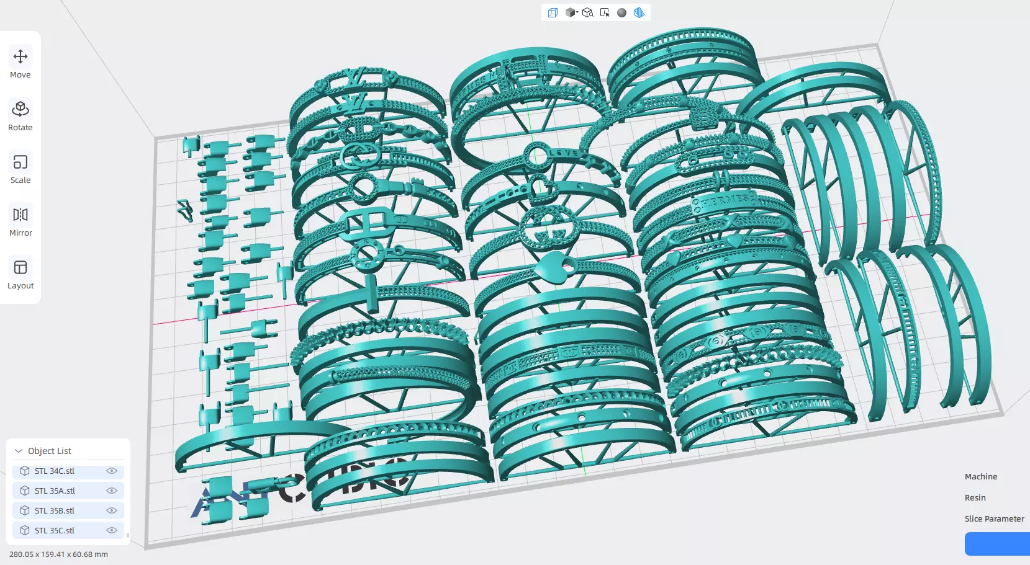
Task: Click the cube icon beside STL 35C.stl
Action: (25, 530)
